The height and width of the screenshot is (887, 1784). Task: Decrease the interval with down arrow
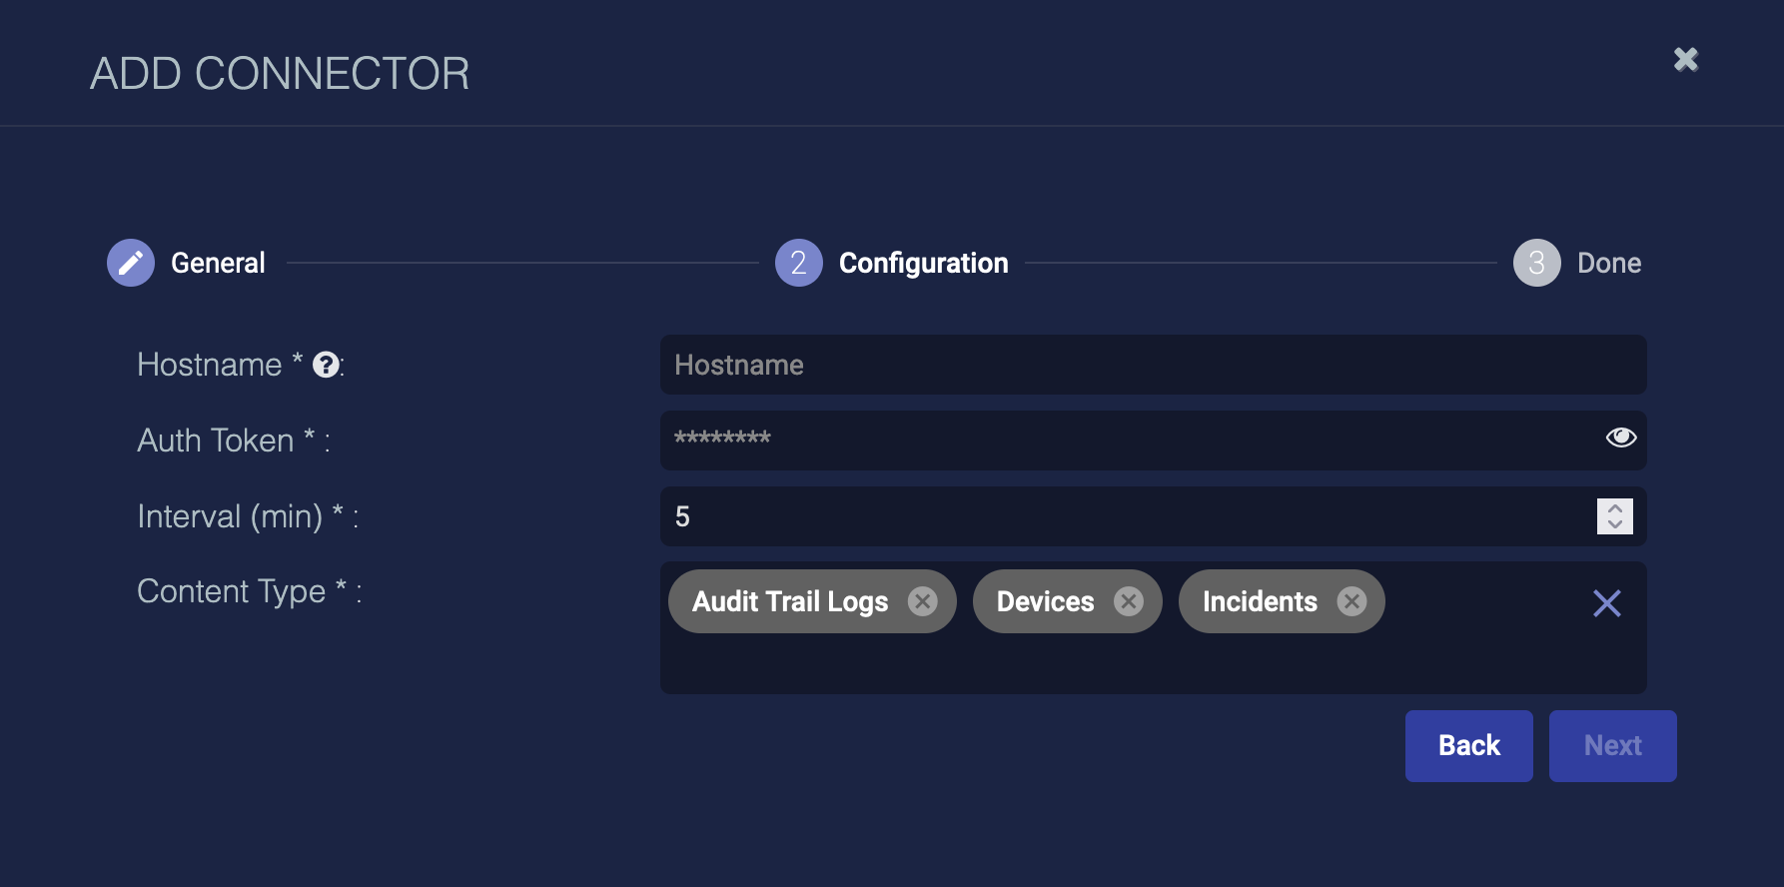(x=1614, y=524)
